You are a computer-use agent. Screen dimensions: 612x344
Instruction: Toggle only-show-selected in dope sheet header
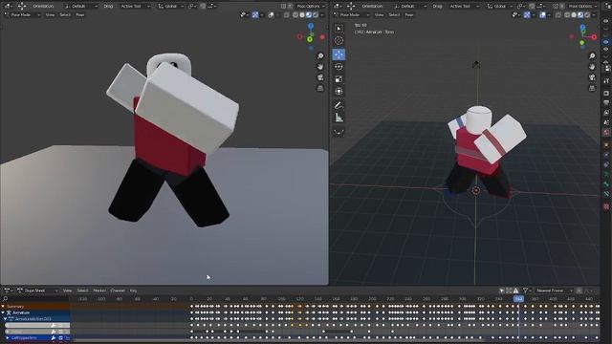(502, 290)
